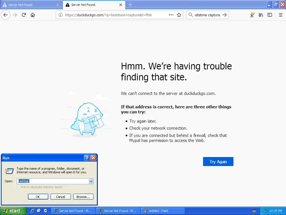Viewport: 286px width, 215px height.
Task: Click the Run program icon in dialog
Action: click(x=9, y=171)
